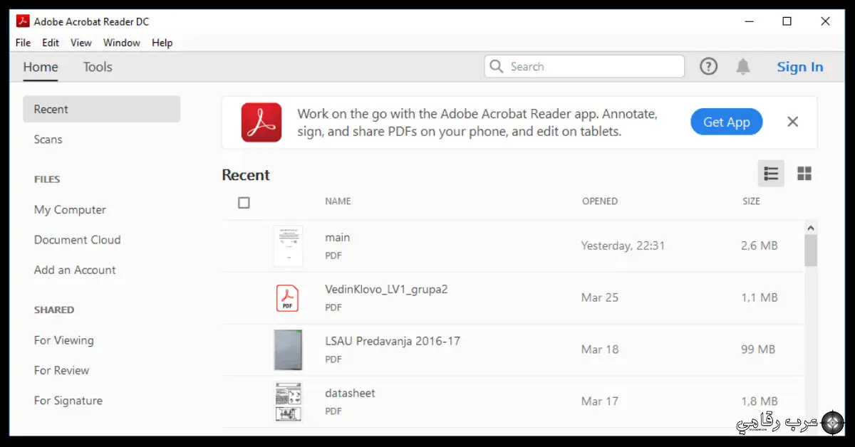Click the Acrobat Reader icon in the title bar
The image size is (855, 447).
22,21
